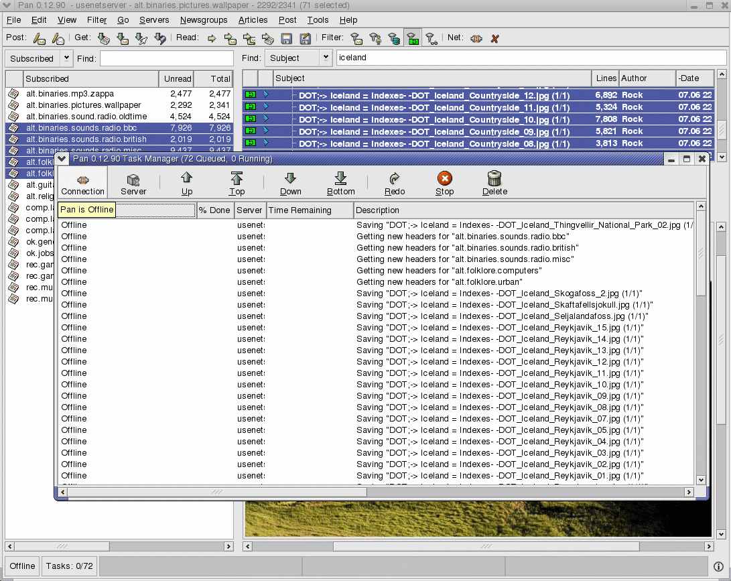Click the Task Manager scroll down arrow

click(x=701, y=480)
